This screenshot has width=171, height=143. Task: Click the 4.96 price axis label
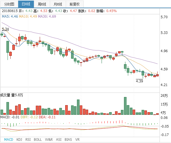[164, 51]
